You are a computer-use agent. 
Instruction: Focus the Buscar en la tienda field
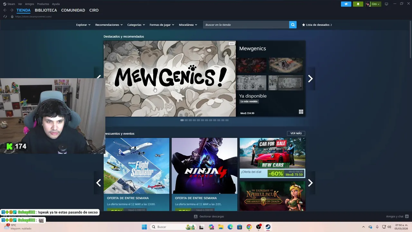click(x=246, y=25)
